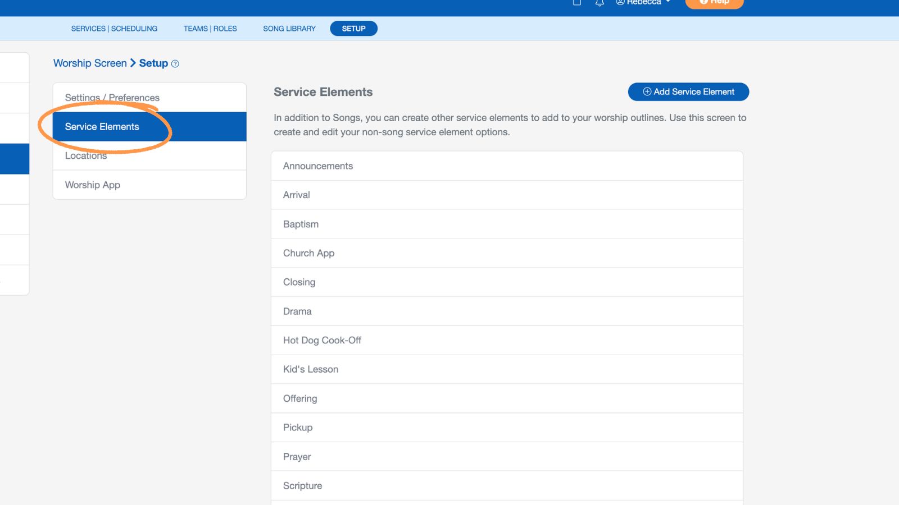Image resolution: width=899 pixels, height=505 pixels.
Task: Go to SERVICES | SCHEDULING
Action: click(114, 28)
